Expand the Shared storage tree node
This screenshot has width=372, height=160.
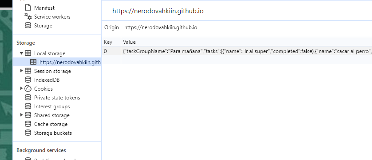[x=21, y=115]
